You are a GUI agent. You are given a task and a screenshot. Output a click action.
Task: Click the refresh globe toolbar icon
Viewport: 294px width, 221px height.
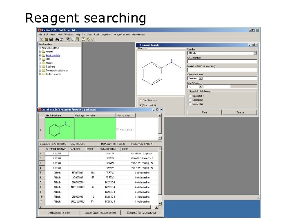(x=41, y=39)
